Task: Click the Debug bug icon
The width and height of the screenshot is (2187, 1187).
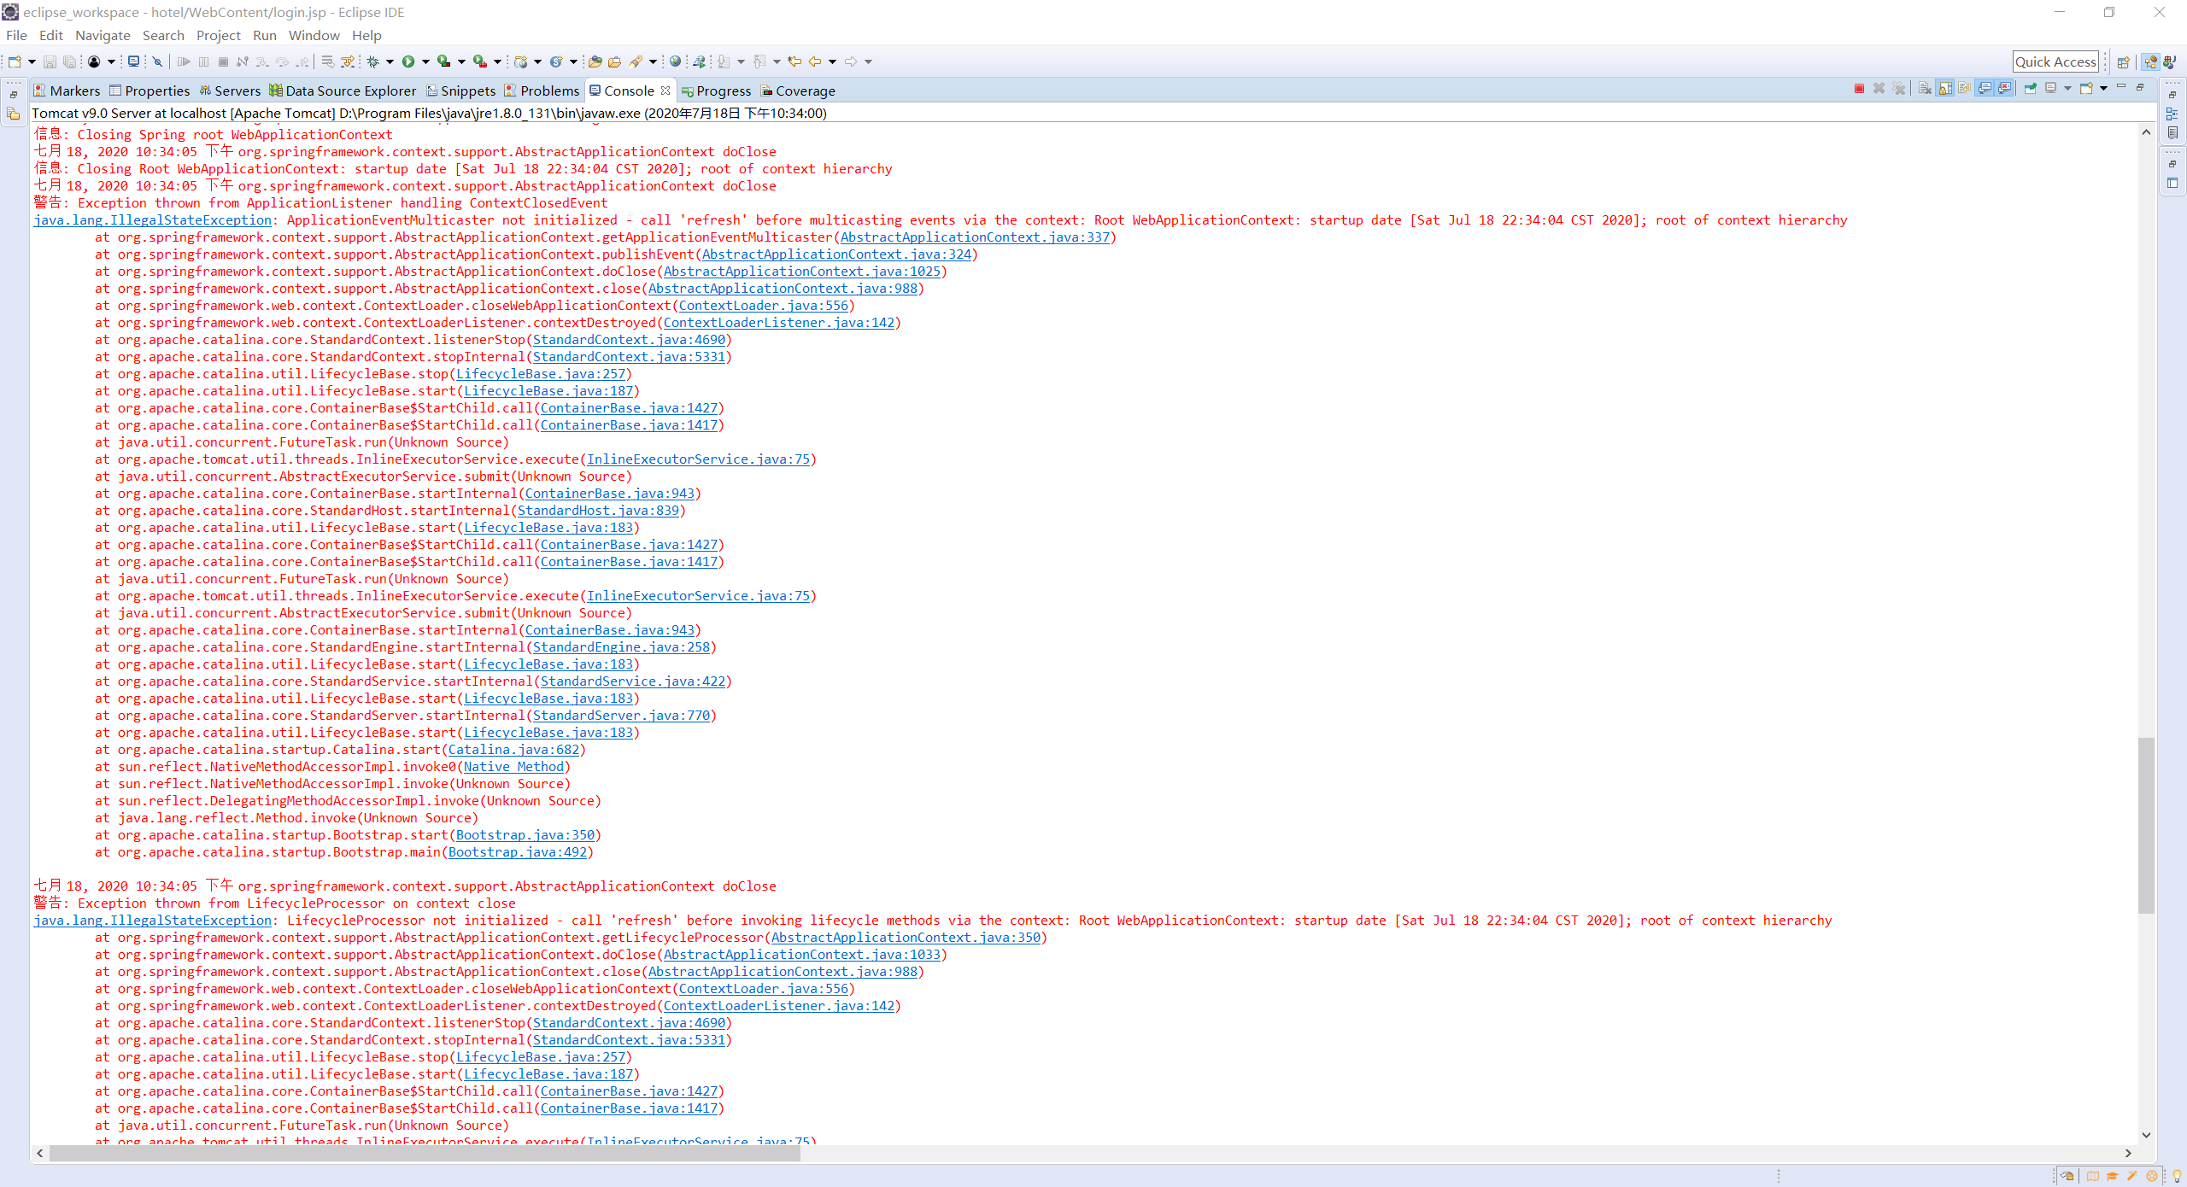Action: (372, 61)
